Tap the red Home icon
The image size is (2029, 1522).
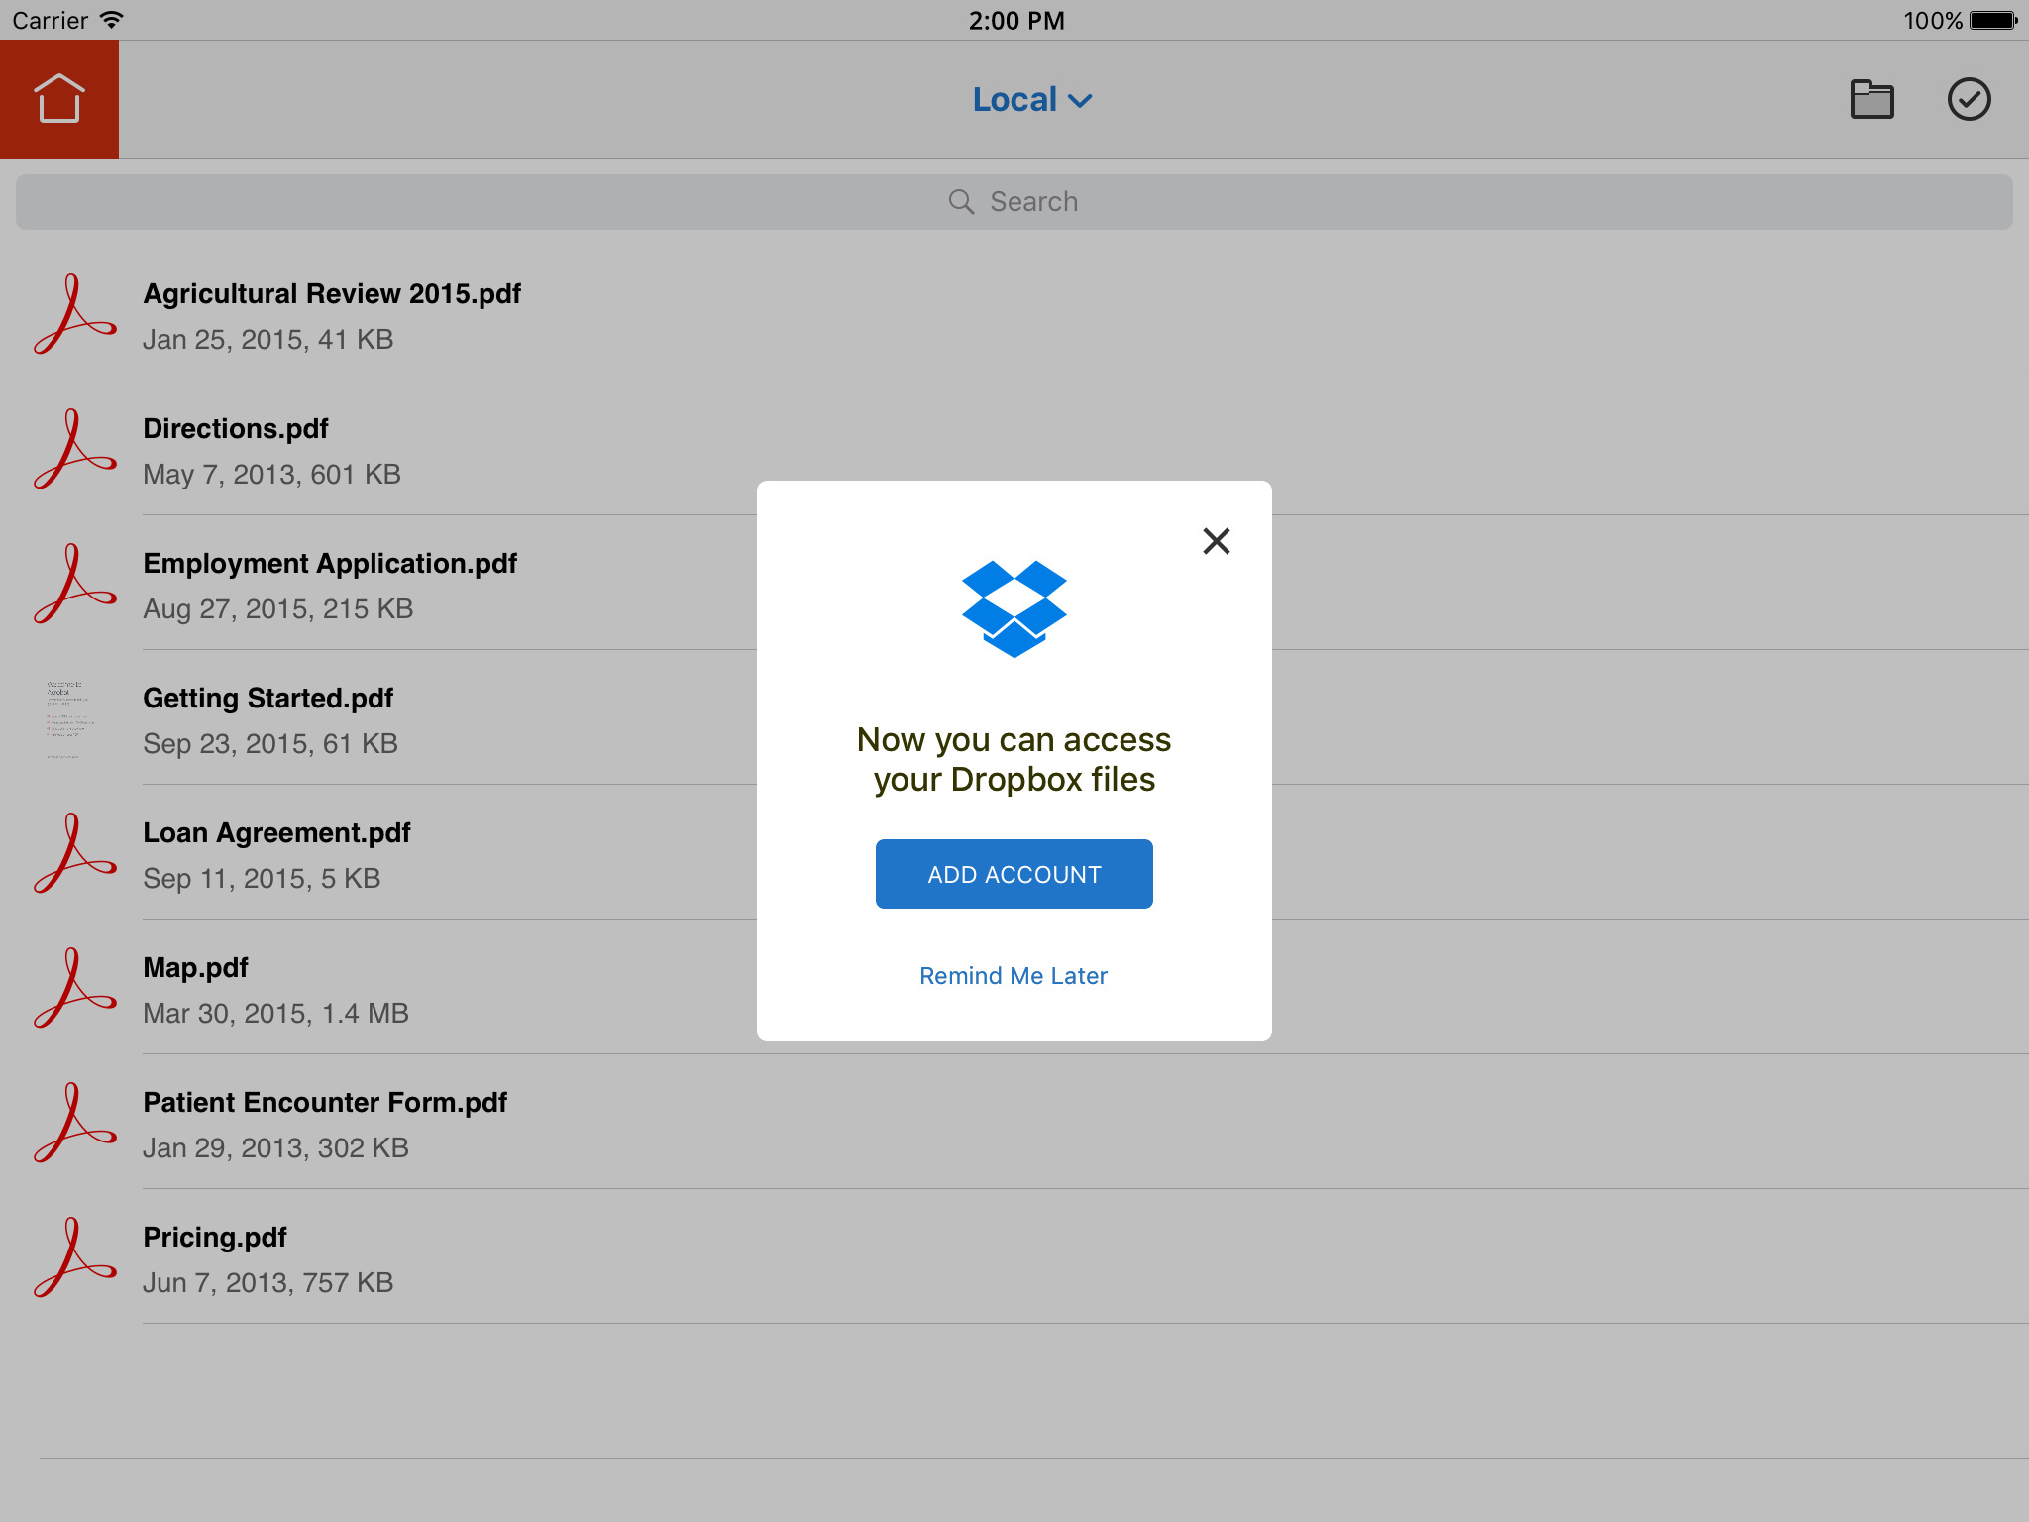tap(59, 99)
